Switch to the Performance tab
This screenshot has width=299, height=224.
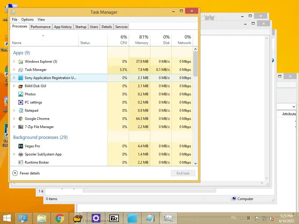(x=41, y=27)
